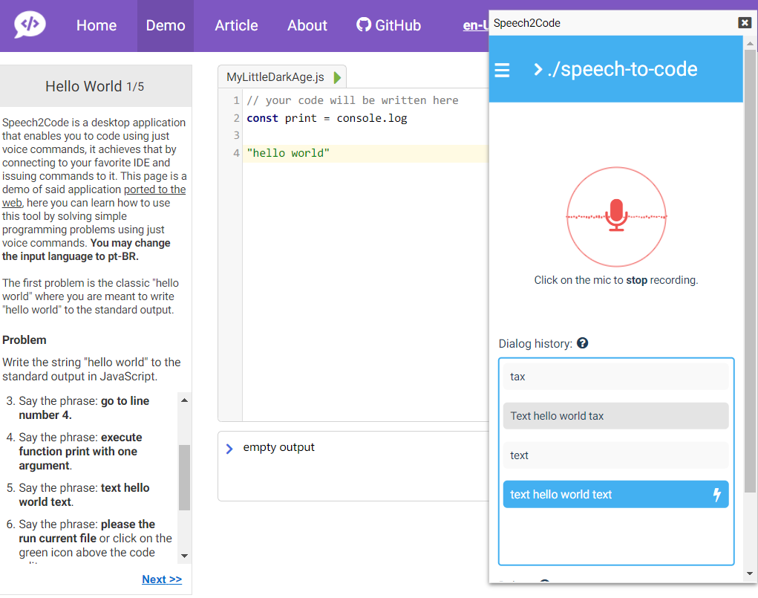Select the Demo nav item

tap(166, 25)
